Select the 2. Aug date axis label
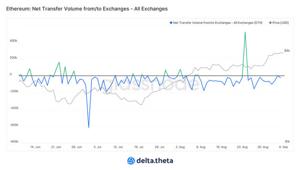Screen dimensions: 300x170 pyautogui.click(x=180, y=147)
